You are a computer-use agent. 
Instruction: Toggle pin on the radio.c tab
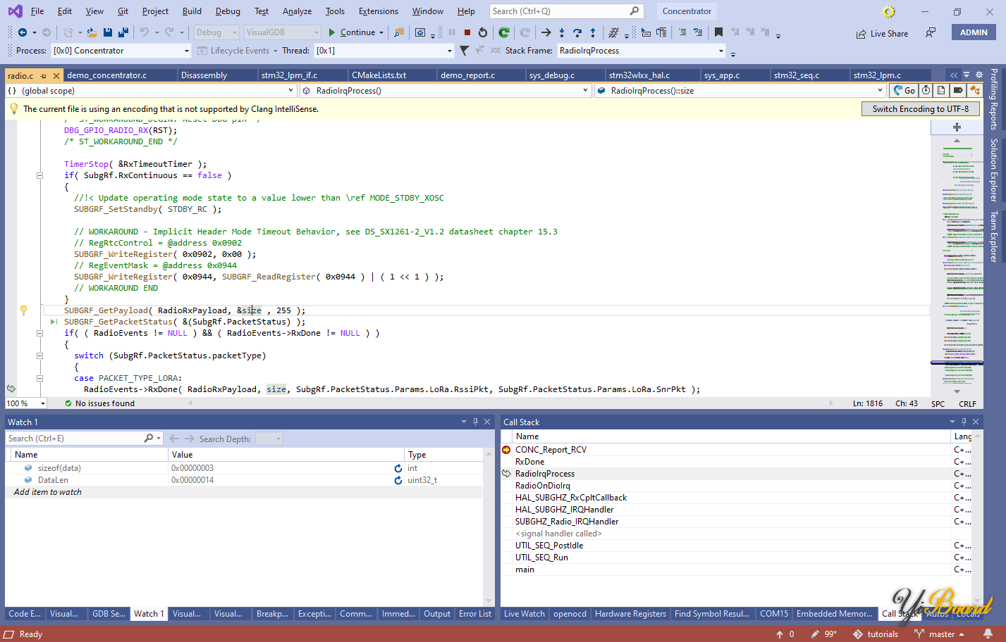coord(44,75)
